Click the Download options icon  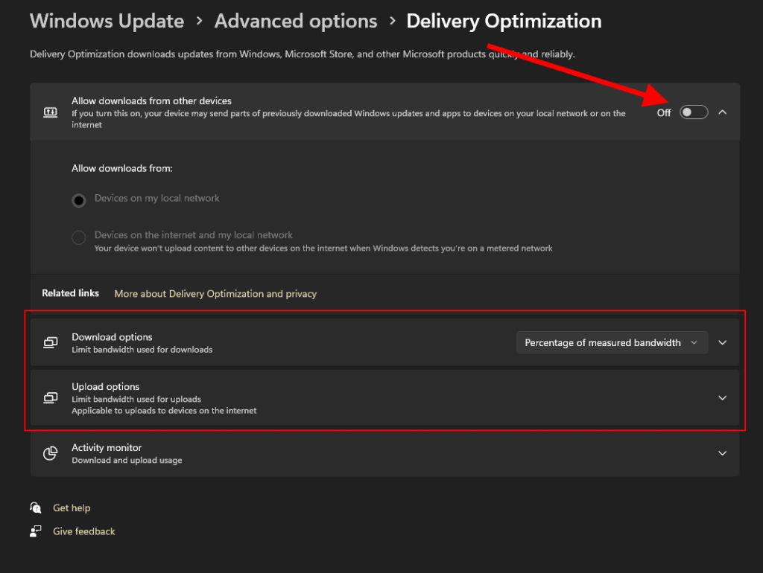(x=51, y=343)
